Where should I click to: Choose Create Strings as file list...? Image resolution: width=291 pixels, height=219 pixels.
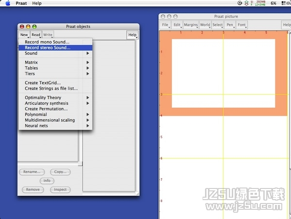[55, 89]
